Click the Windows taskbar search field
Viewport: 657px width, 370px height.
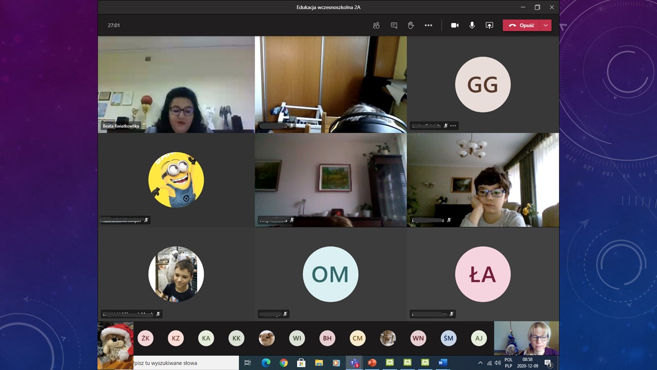186,363
